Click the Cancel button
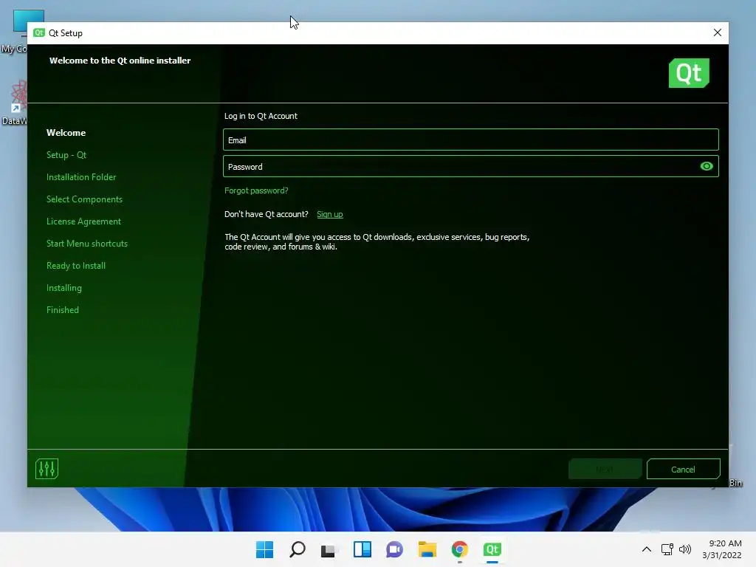Screen dimensions: 756x567 coord(683,469)
